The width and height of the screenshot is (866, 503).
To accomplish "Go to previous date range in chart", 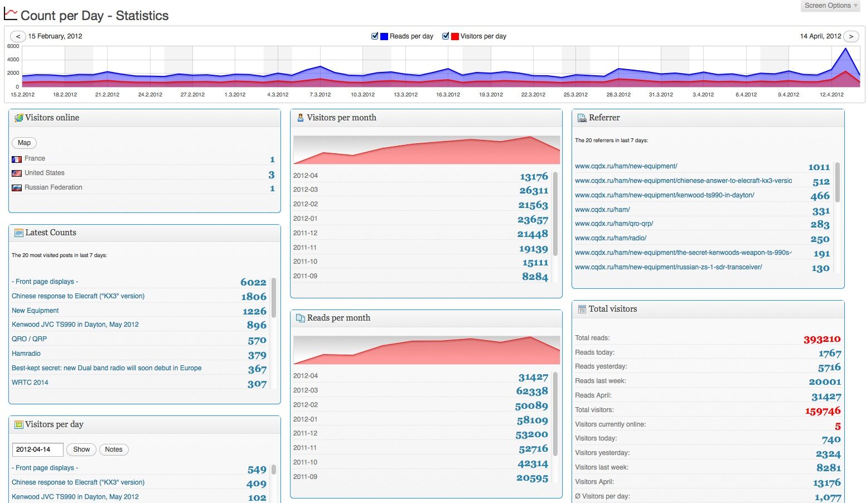I will point(18,36).
